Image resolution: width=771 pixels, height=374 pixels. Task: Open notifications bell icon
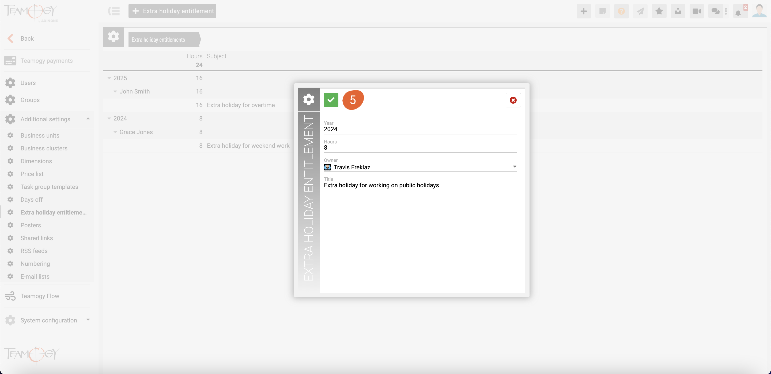738,13
